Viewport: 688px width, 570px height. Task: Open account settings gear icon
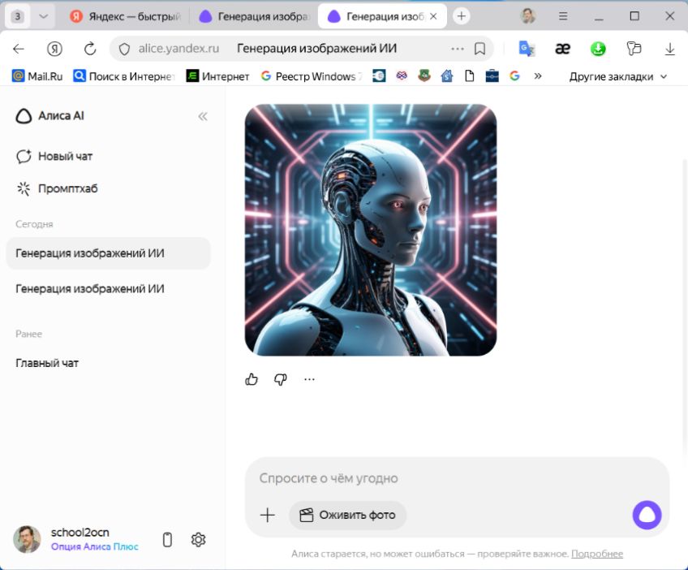point(198,539)
